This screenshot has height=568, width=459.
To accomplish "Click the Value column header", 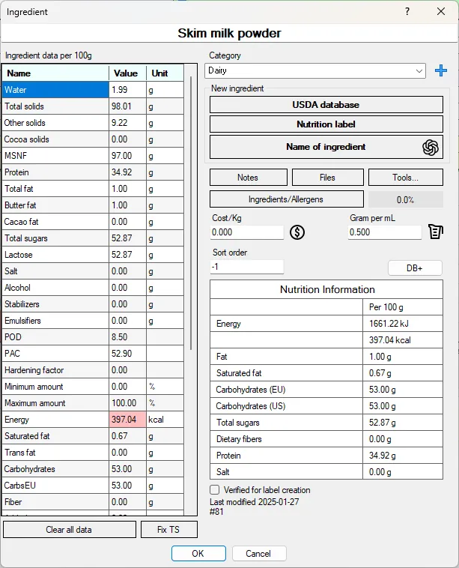I will (x=127, y=73).
